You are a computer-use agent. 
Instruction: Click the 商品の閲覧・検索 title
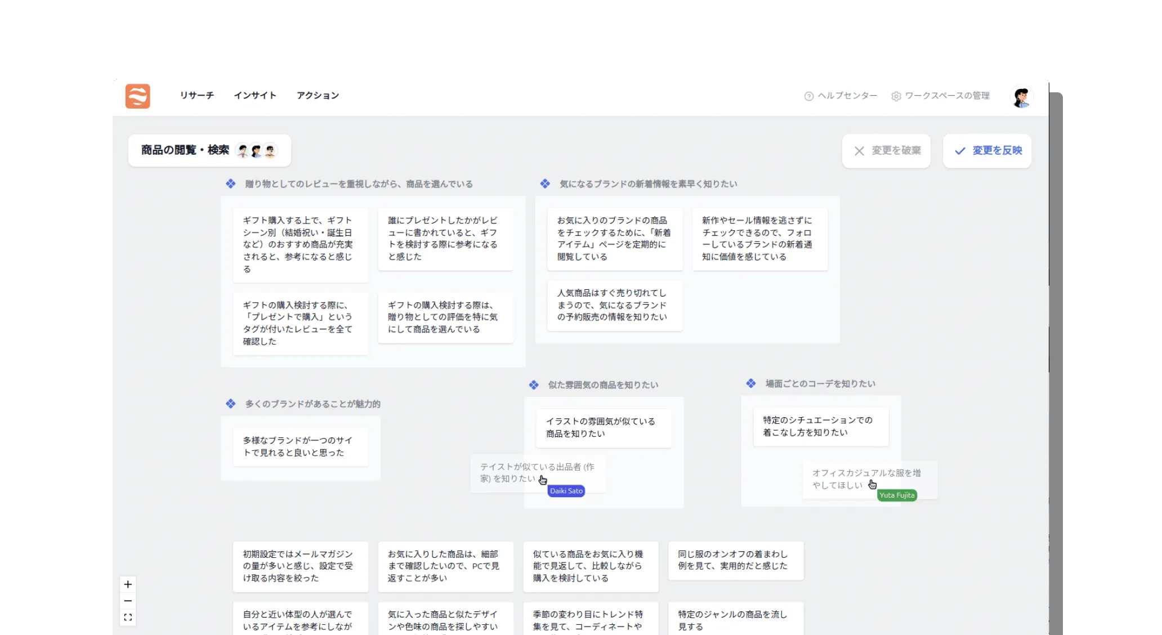point(185,150)
